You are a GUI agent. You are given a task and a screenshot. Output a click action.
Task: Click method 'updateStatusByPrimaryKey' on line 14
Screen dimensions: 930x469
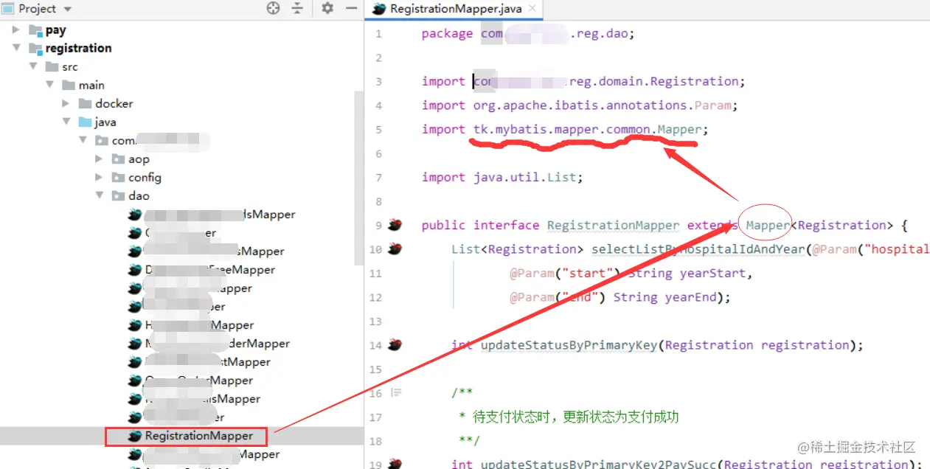coord(569,344)
